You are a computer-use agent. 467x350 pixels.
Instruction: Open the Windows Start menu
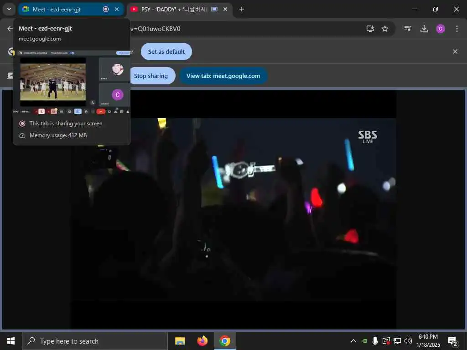point(11,341)
